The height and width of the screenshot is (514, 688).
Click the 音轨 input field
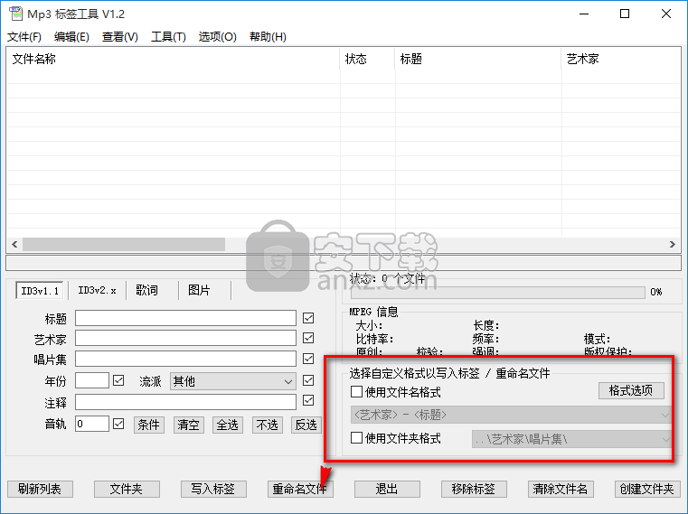pos(92,424)
